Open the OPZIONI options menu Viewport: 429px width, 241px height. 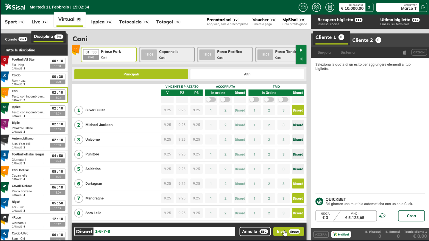(x=419, y=53)
